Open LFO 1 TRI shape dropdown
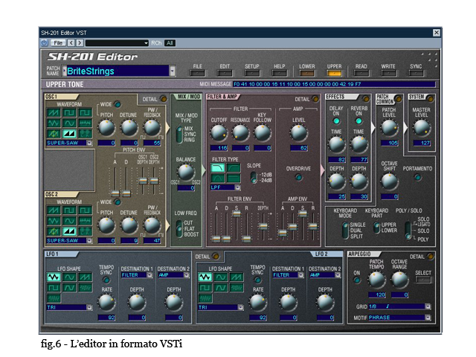Viewport: 476px width, 357px height. (89, 307)
